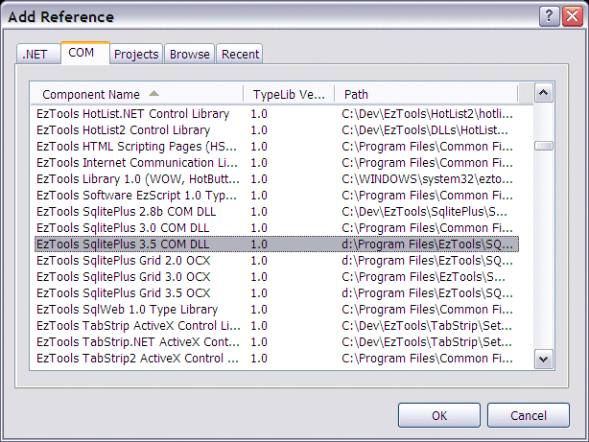This screenshot has width=589, height=442.
Task: Select EzTools SqlitePlus 2.8b COM DLL
Action: (x=276, y=212)
